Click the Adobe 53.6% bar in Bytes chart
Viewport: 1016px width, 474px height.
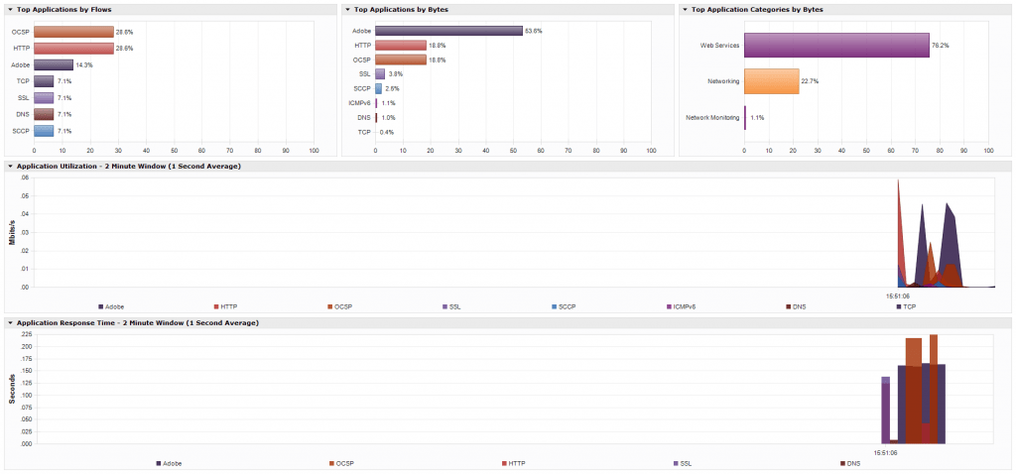tap(448, 31)
